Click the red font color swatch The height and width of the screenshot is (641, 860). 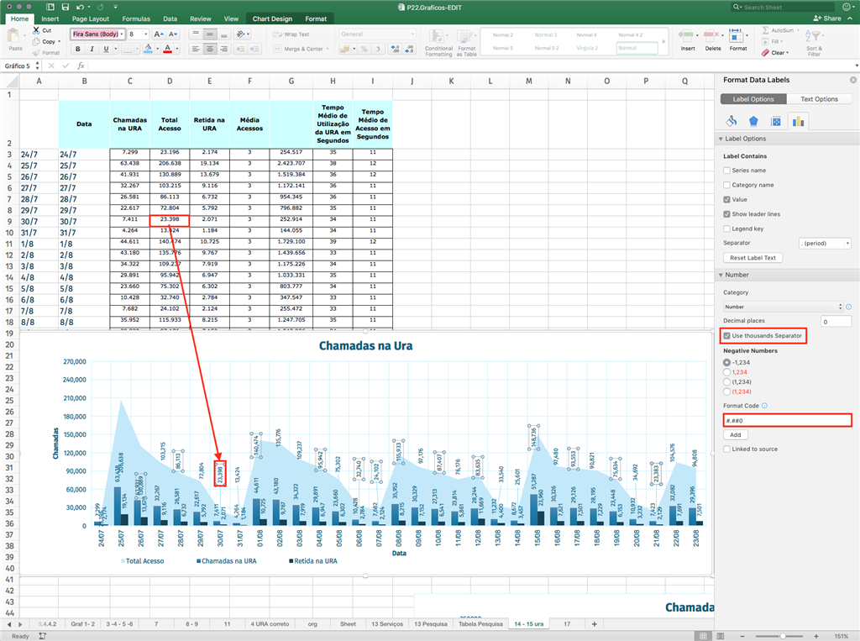(x=168, y=49)
